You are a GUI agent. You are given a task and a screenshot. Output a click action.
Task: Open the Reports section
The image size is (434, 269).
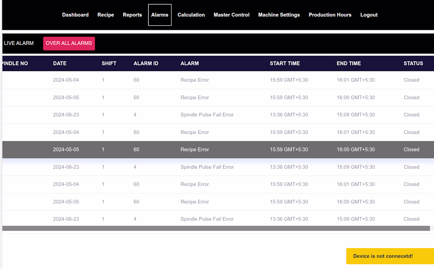pyautogui.click(x=132, y=15)
